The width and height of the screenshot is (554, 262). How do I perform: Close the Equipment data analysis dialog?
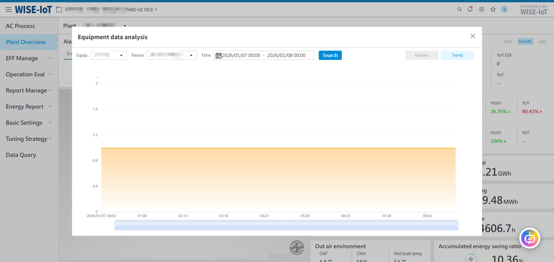(473, 36)
